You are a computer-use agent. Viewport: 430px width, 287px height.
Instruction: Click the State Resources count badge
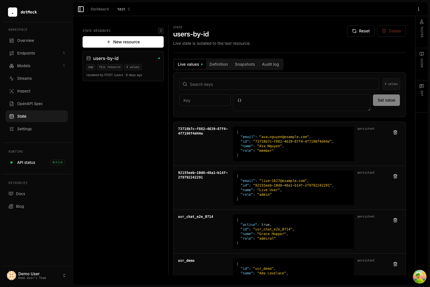point(161,30)
